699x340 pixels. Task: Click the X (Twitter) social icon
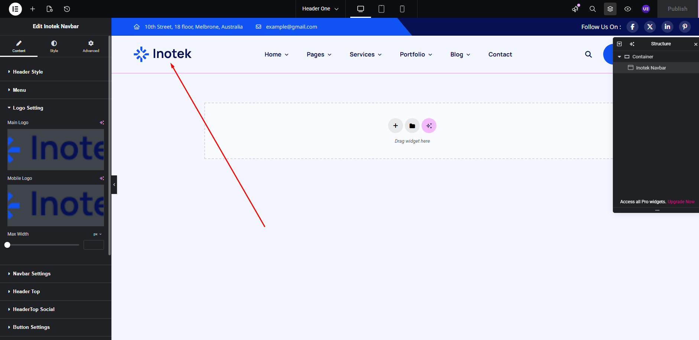[x=650, y=27]
